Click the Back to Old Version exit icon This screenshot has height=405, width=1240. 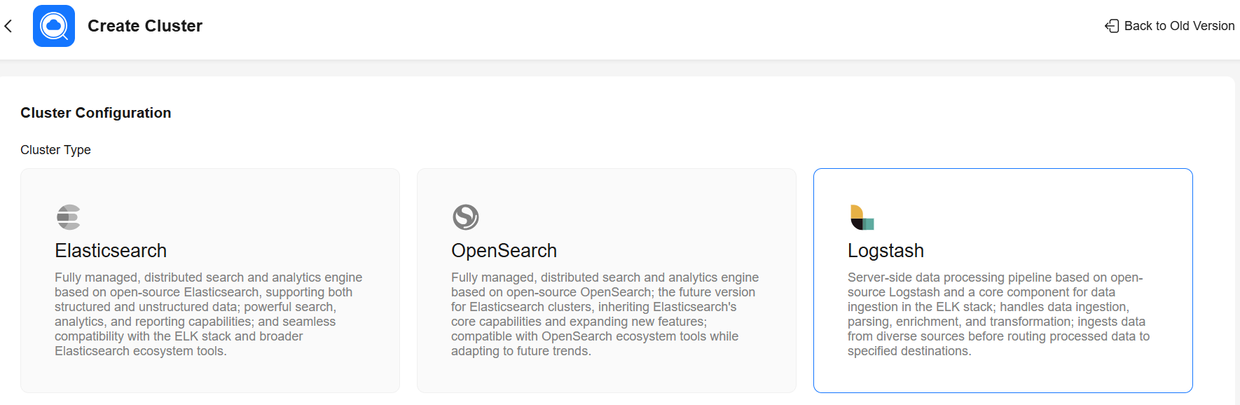click(x=1112, y=26)
